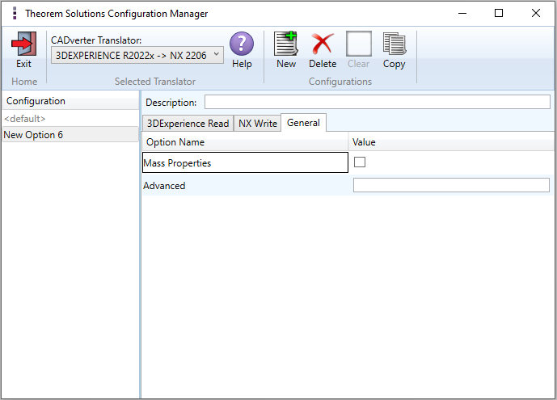Click the Value column header

(451, 142)
